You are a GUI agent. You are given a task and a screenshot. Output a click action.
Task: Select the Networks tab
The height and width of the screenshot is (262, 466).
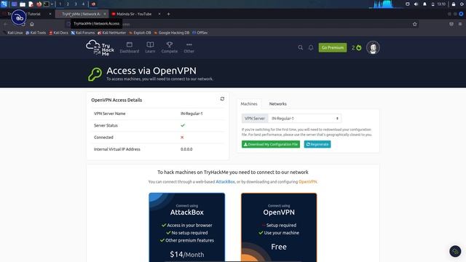278,103
